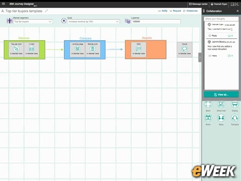The image size is (241, 181).
Task: Select the Display interaction icon
Action: pyautogui.click(x=235, y=104)
